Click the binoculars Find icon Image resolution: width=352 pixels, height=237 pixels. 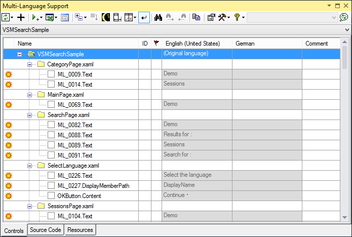pos(158,17)
